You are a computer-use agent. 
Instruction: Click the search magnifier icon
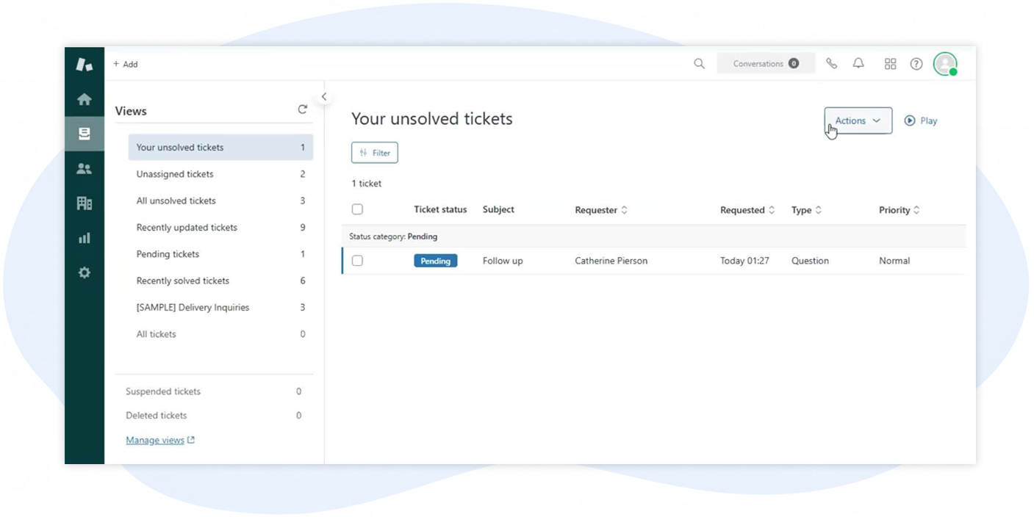click(x=699, y=64)
